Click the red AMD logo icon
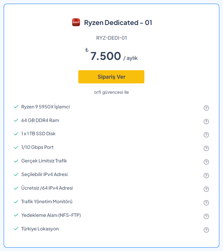 click(76, 22)
